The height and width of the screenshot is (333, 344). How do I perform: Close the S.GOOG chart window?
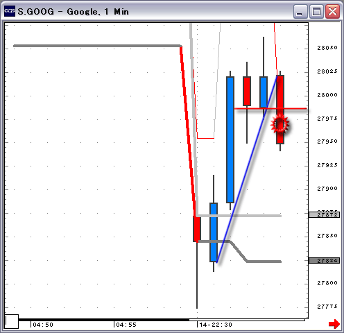(332, 11)
